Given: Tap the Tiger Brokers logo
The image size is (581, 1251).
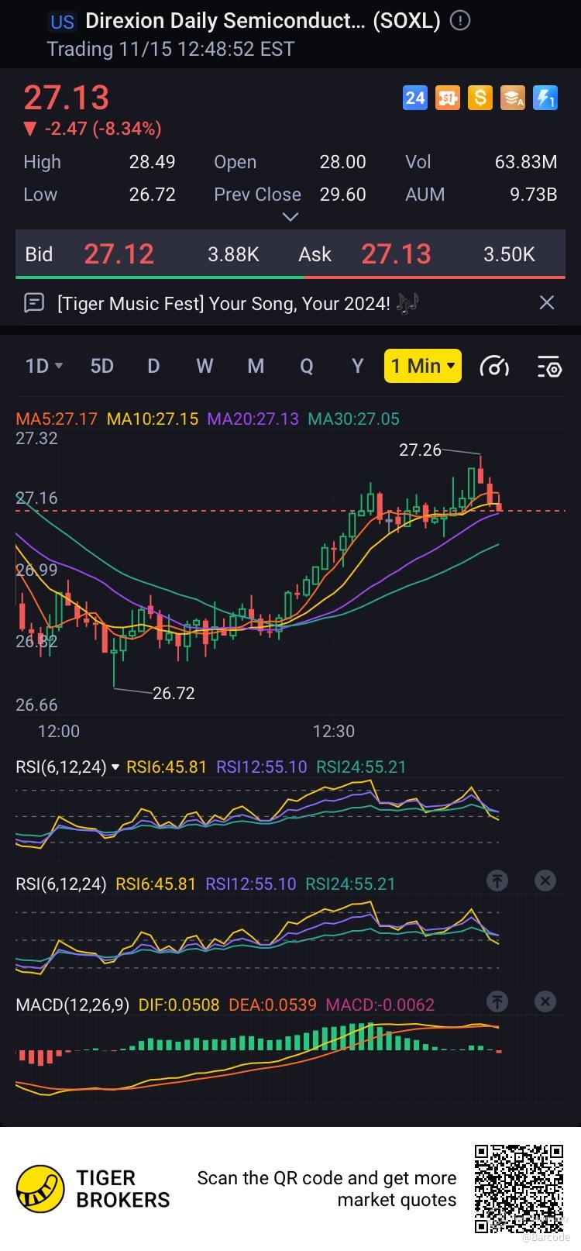Looking at the screenshot, I should [x=93, y=1189].
